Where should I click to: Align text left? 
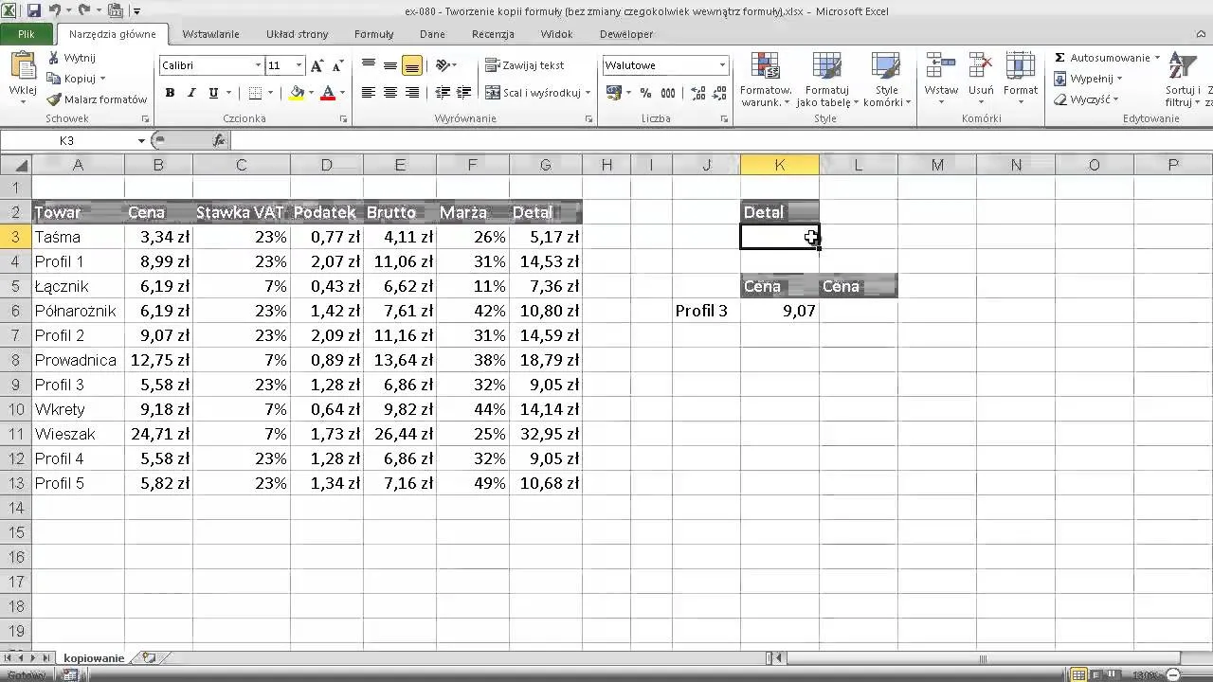(368, 93)
